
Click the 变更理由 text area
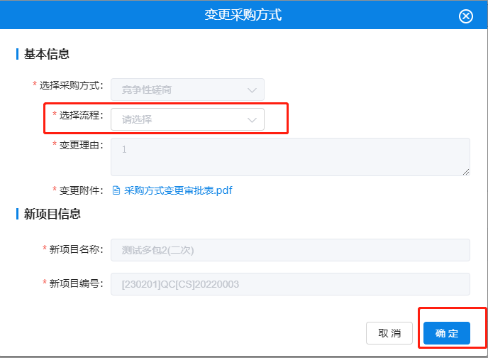pos(290,157)
